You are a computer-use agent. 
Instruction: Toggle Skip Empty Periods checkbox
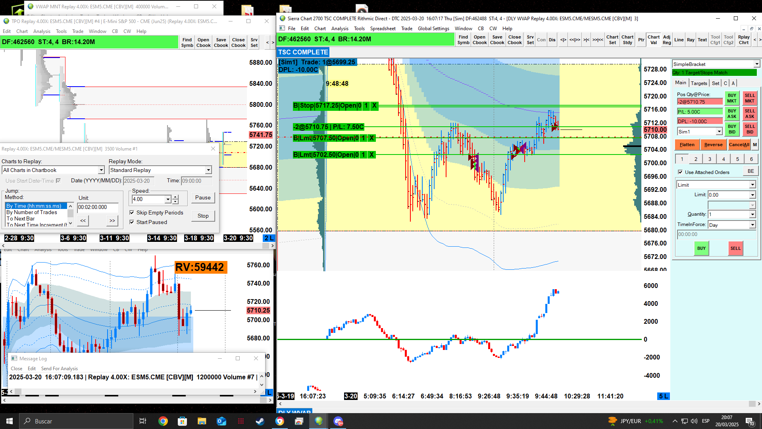click(132, 213)
